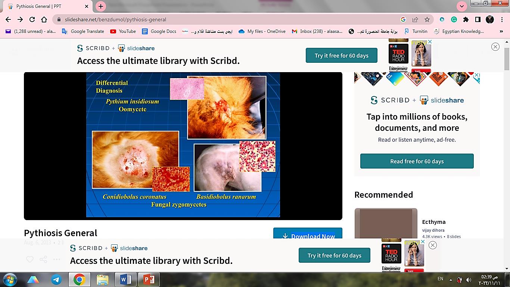Viewport: 510px width, 287px height.
Task: Click the taskbar clock showing 02:39
Action: tap(489, 280)
